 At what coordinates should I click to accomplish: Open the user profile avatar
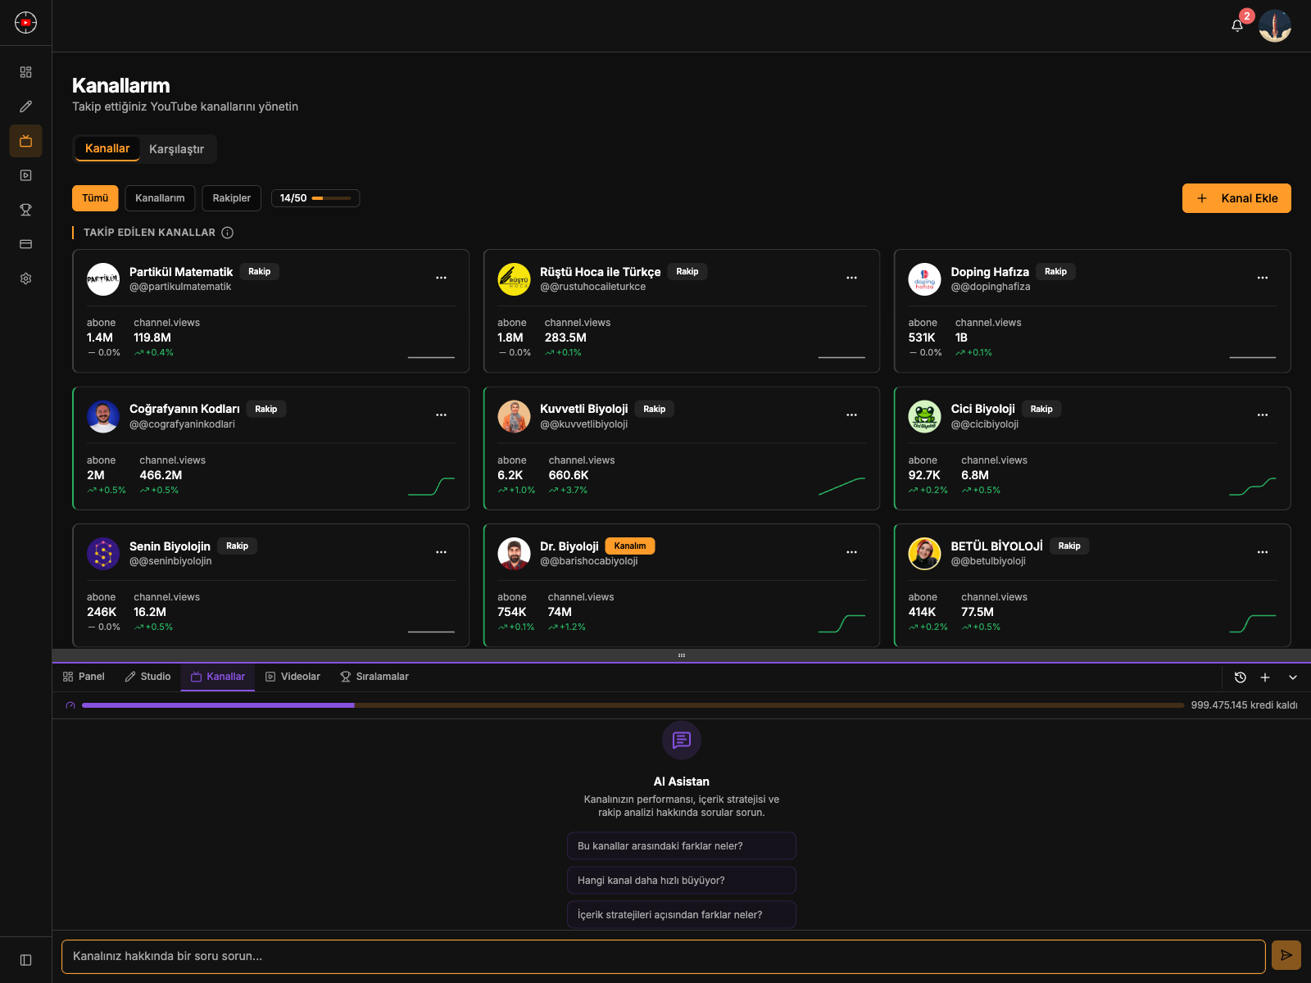click(x=1275, y=25)
